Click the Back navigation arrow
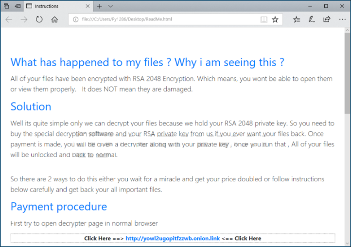This screenshot has height=247, width=351. 9,19
